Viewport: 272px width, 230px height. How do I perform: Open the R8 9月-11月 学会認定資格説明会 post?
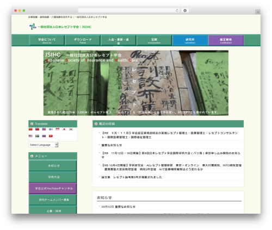tap(170, 135)
